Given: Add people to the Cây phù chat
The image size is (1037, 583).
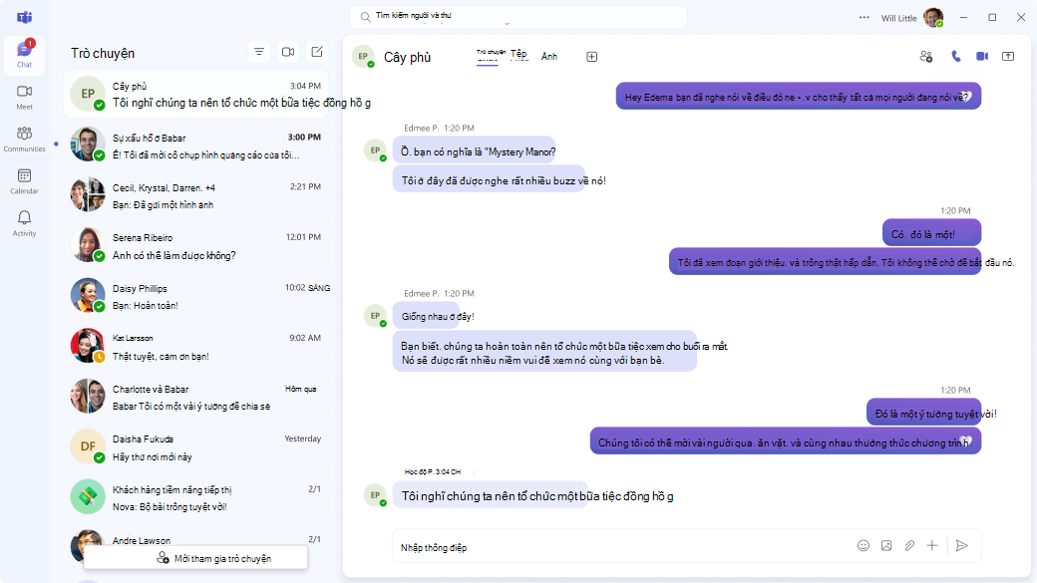Looking at the screenshot, I should click(x=925, y=57).
